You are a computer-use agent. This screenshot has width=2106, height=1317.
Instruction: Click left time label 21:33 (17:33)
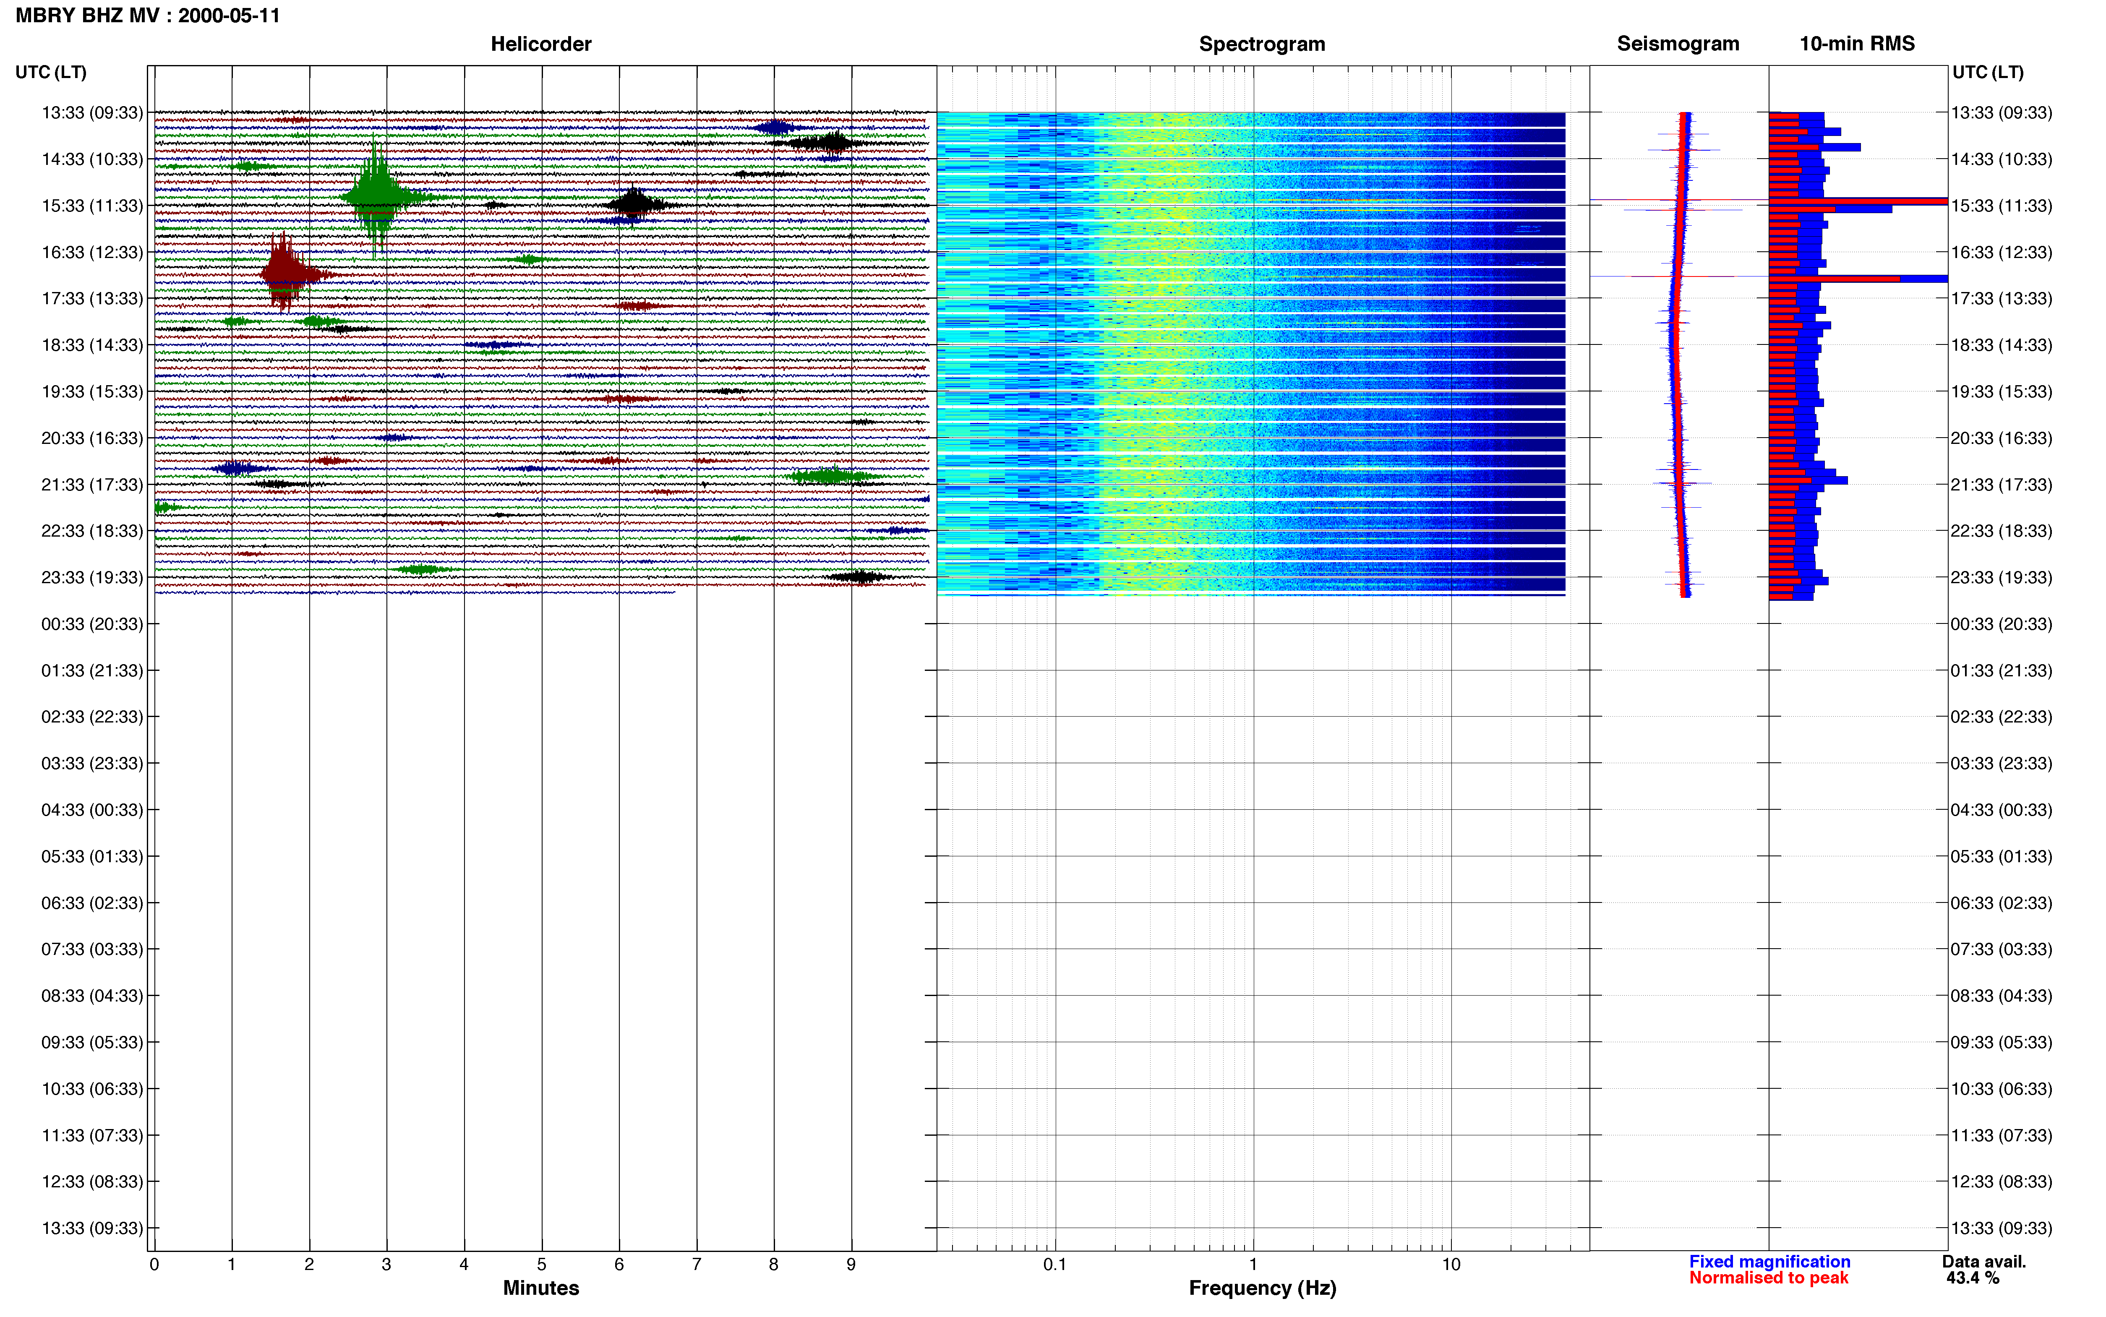point(92,484)
